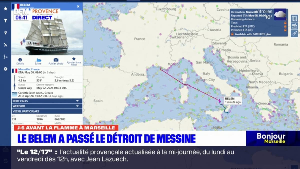Click the Spain country label on map

coord(98,101)
